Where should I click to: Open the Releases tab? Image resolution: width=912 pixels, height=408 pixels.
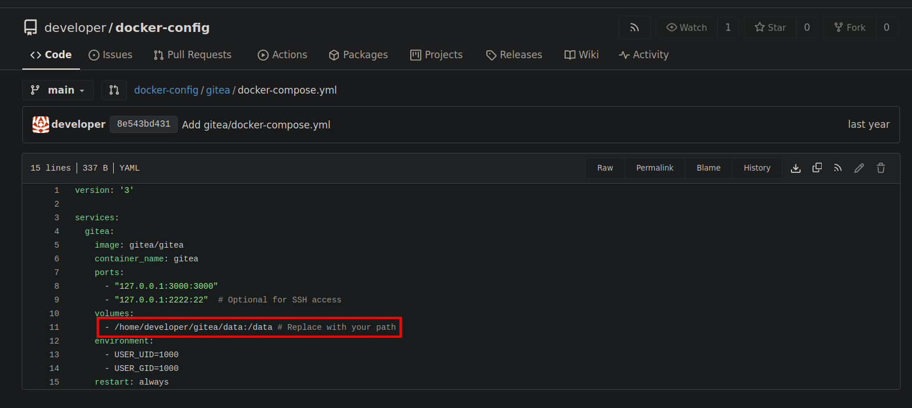pyautogui.click(x=514, y=55)
